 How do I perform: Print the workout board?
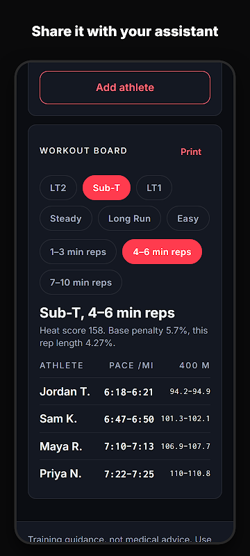tap(191, 152)
